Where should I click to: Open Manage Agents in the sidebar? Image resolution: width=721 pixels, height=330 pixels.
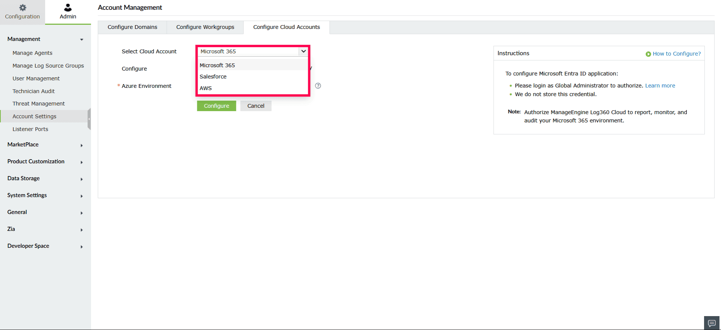[32, 53]
